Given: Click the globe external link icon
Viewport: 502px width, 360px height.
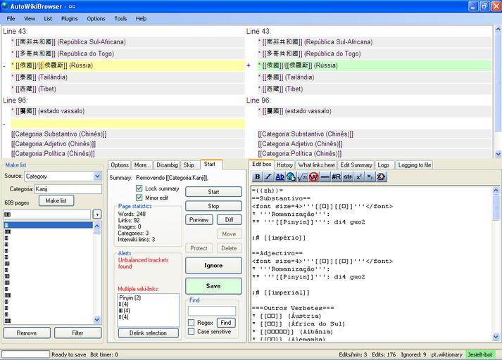Looking at the screenshot, I should [291, 177].
